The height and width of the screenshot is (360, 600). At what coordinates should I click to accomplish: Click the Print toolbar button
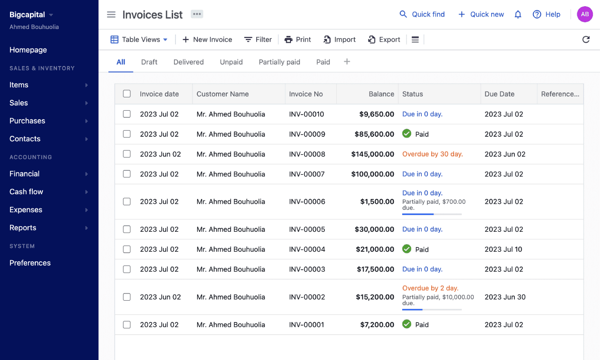click(x=298, y=39)
